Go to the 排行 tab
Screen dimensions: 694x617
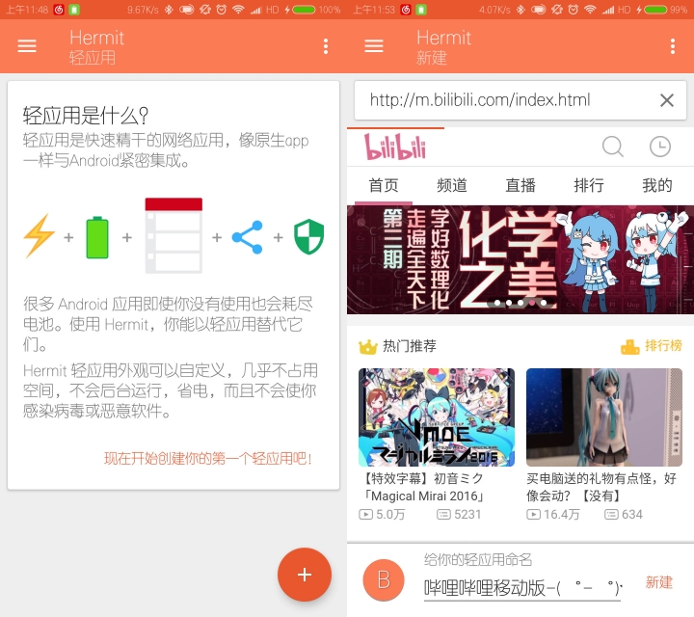click(x=589, y=185)
